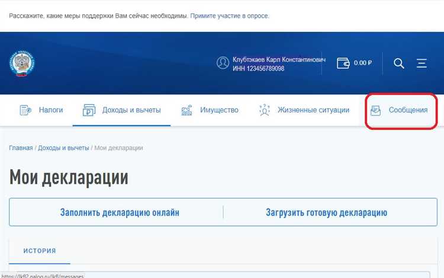Click the ИНН 123456789098 text
This screenshot has width=444, height=278.
258,69
